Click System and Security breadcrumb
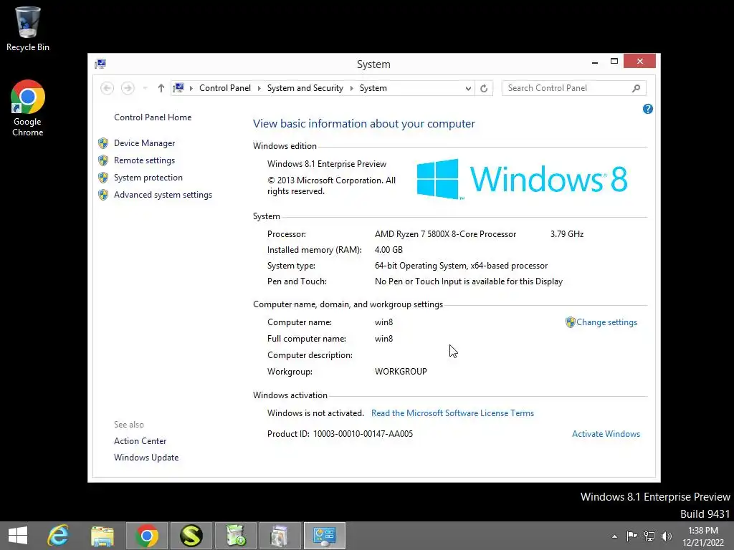Viewport: 734px width, 550px height. tap(305, 88)
